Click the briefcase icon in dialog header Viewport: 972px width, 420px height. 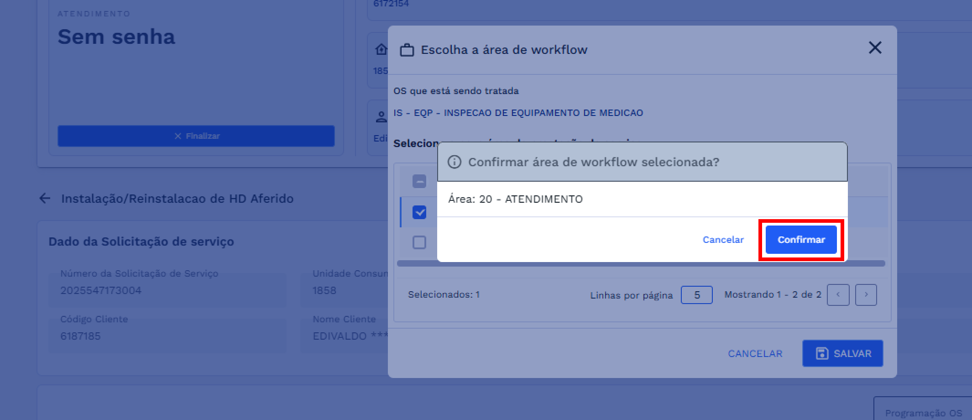407,50
